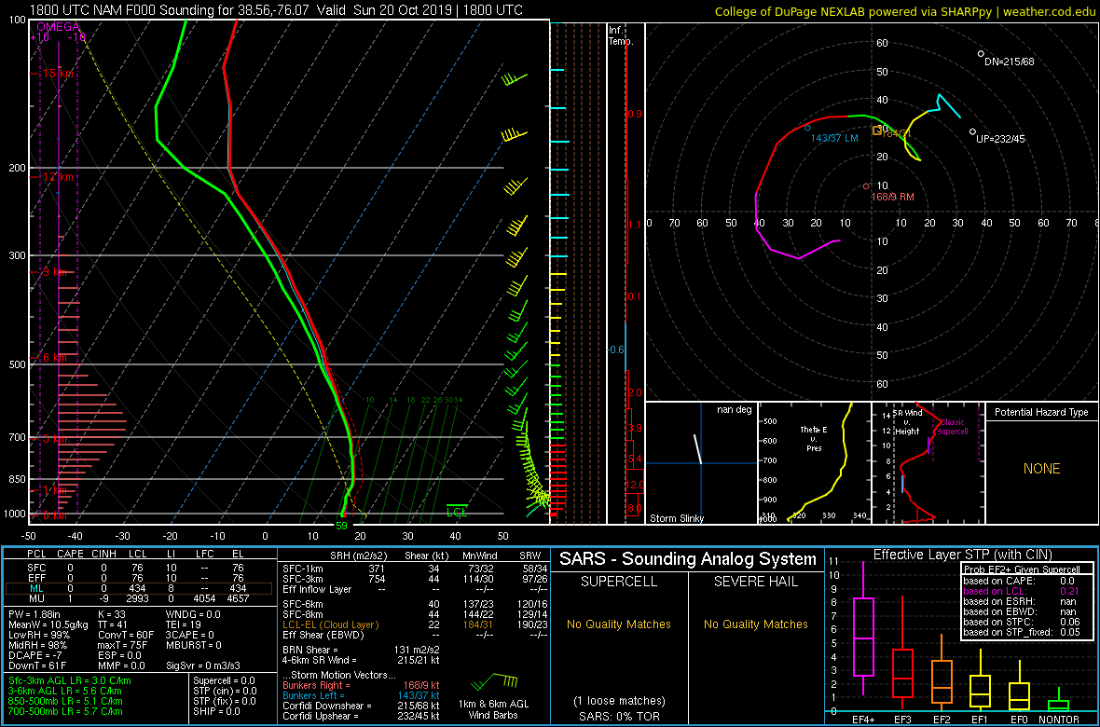
Task: Click the SEVERE HAIL column heading in SARS
Action: (x=756, y=583)
